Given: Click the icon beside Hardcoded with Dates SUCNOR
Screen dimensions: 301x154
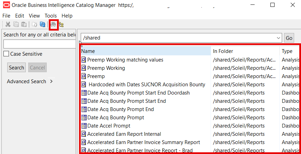Looking at the screenshot, I should click(x=84, y=85).
